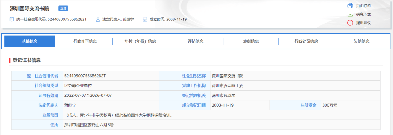Click header credit code 52440300755686282T
Screen dimensions: 393x135
(67, 19)
